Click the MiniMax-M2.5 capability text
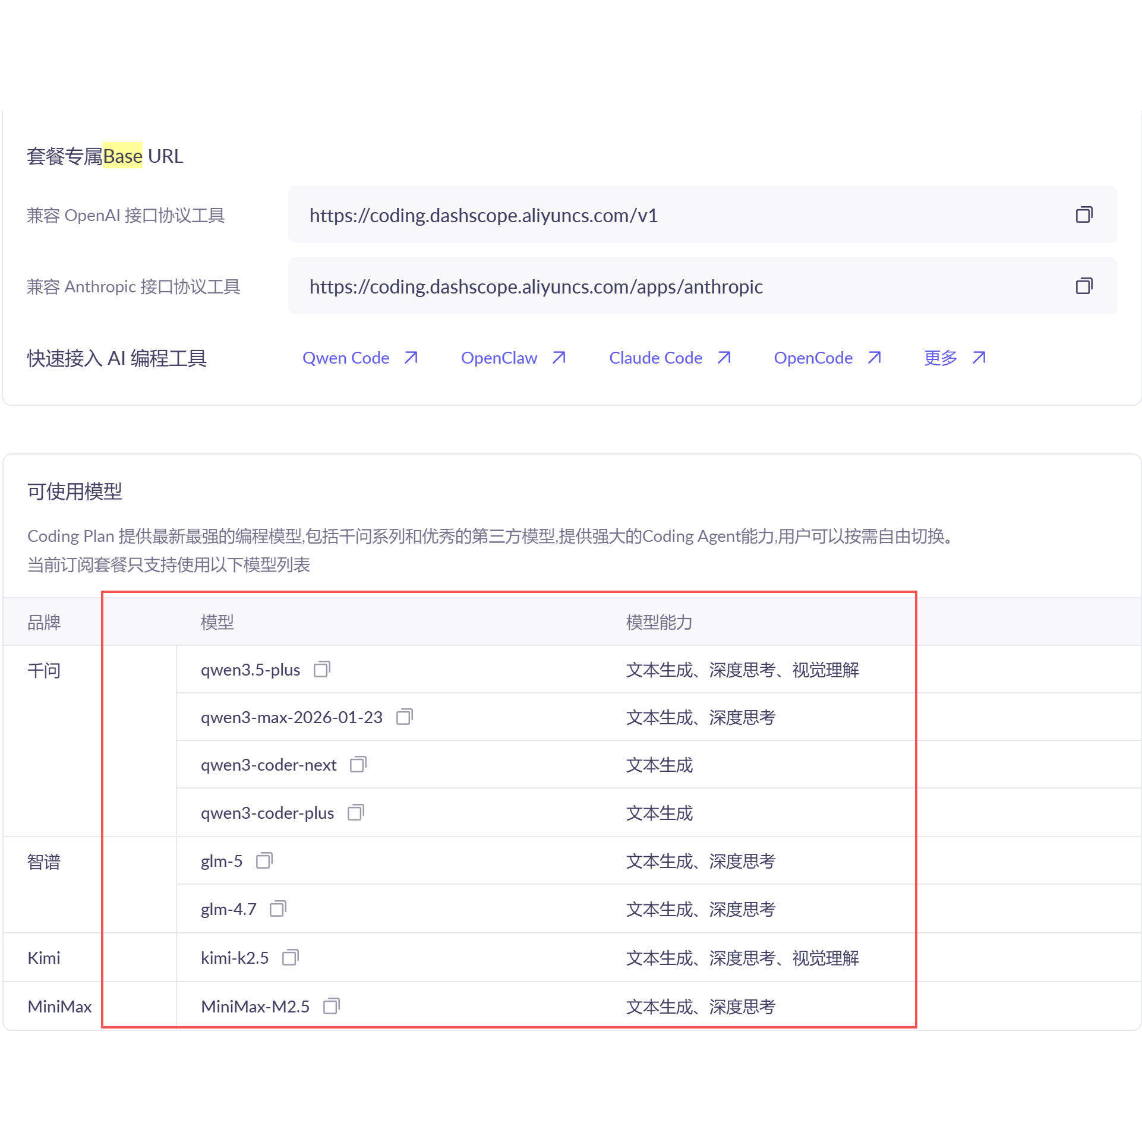This screenshot has height=1142, width=1142. coord(701,1007)
